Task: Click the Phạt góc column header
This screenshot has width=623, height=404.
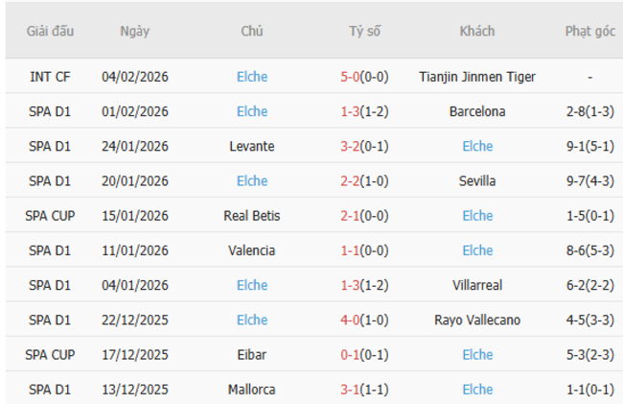Action: click(x=589, y=31)
